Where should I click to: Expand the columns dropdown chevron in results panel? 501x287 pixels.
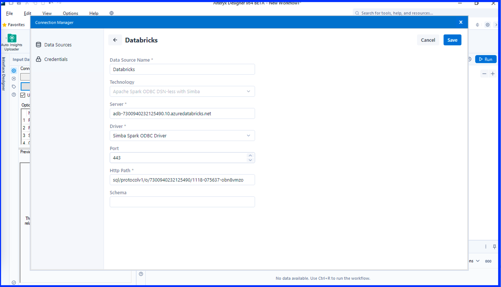click(x=478, y=261)
